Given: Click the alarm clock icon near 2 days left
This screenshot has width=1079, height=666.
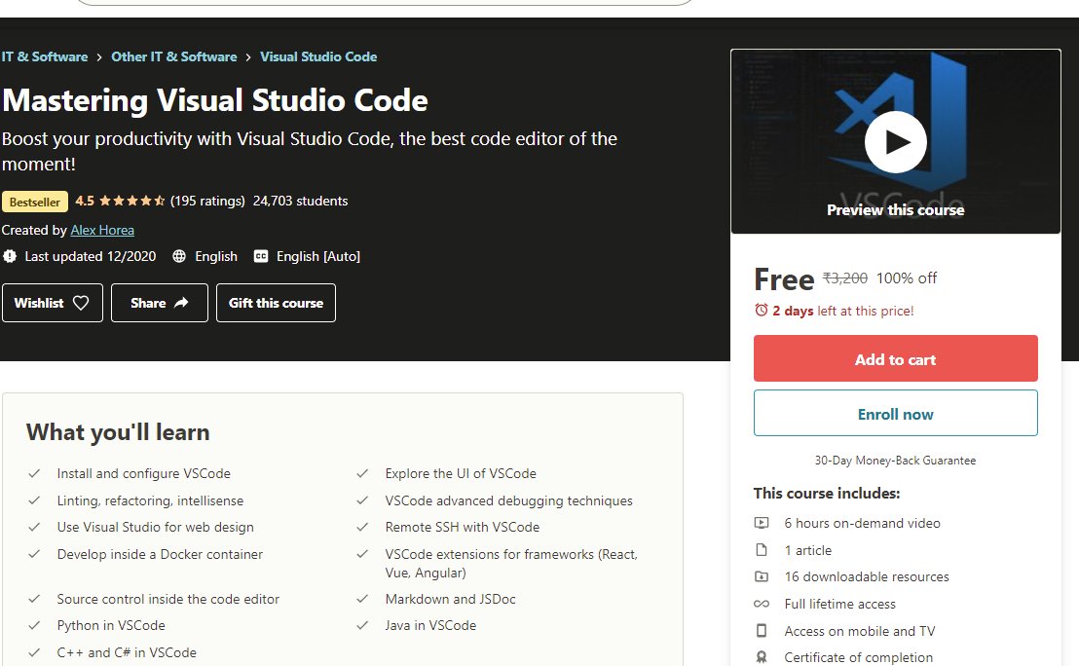Looking at the screenshot, I should [762, 311].
